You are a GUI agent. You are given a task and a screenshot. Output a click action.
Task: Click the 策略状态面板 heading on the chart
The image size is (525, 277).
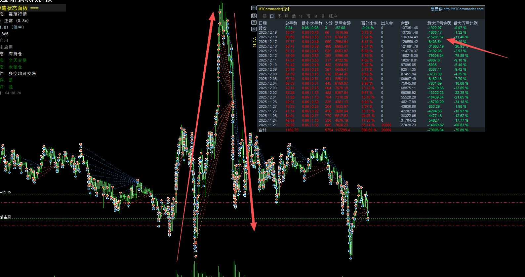15,8
